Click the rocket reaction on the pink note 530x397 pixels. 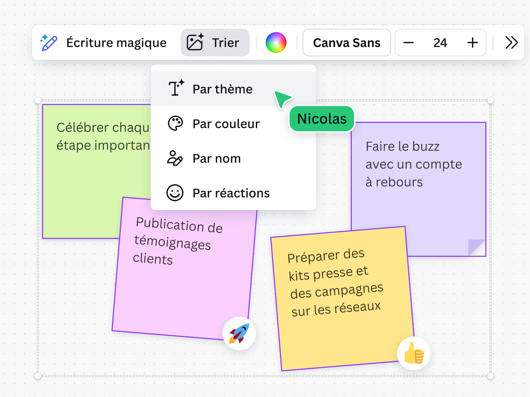click(x=239, y=333)
